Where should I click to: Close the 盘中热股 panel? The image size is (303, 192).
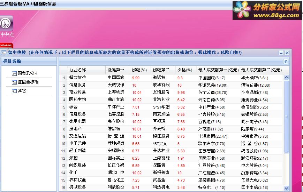click(x=287, y=53)
